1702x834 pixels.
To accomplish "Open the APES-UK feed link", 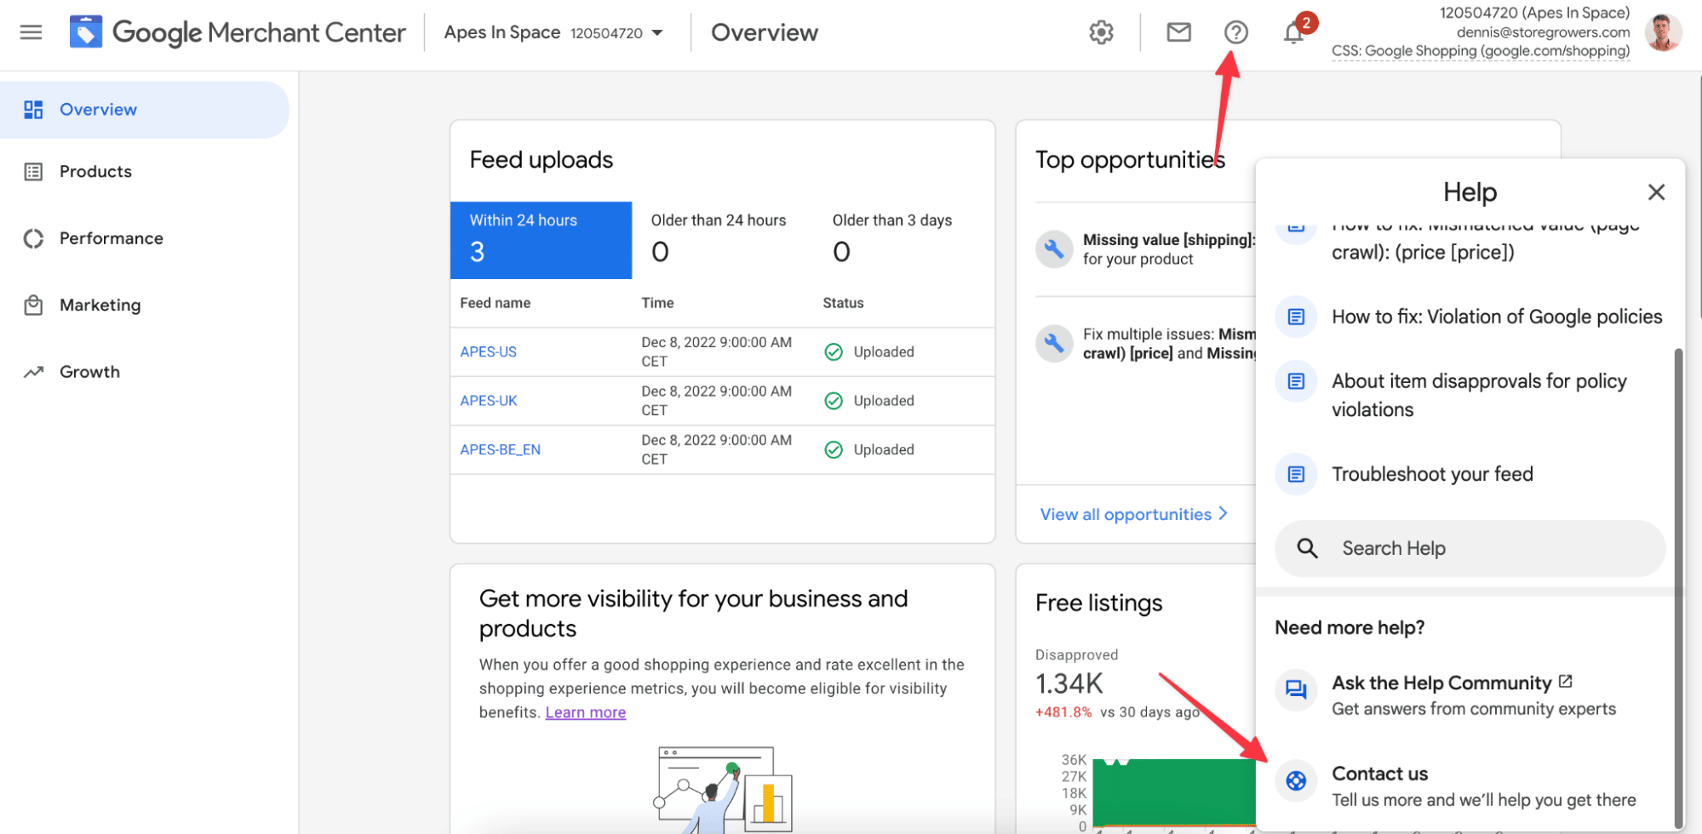I will 489,401.
